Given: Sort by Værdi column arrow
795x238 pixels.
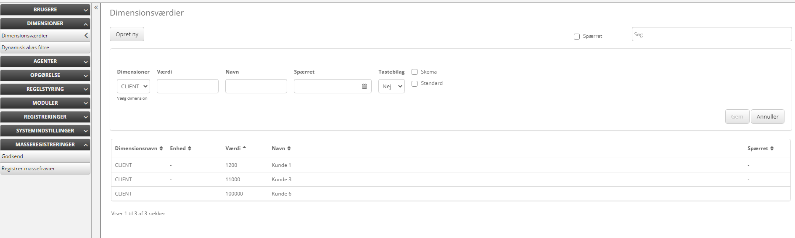Looking at the screenshot, I should point(244,148).
